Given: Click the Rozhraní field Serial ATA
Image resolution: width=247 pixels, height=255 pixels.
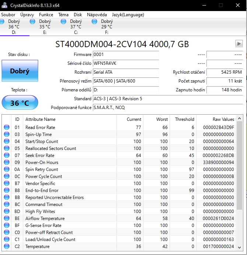Looking at the screenshot, I should tap(126, 72).
